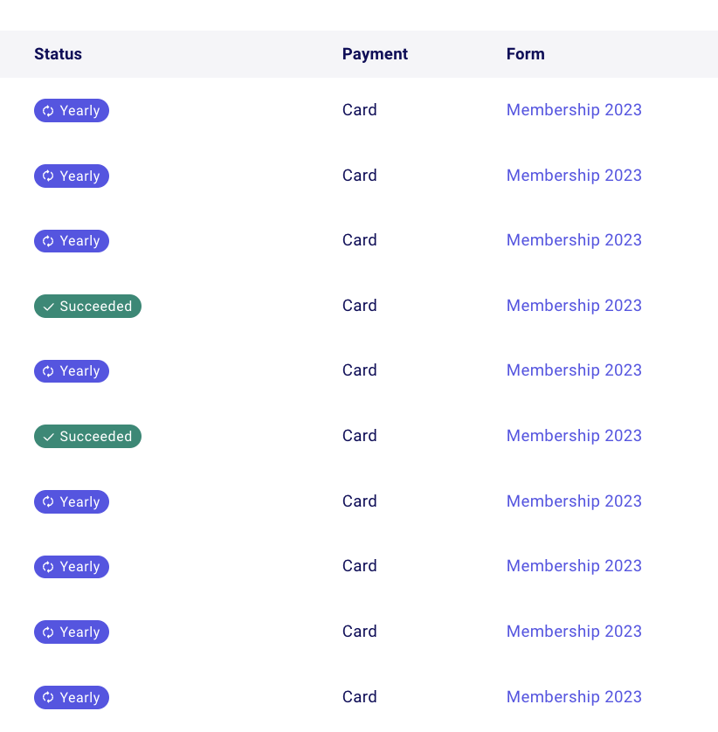
Task: Open Membership 2023 link in the ninth row
Action: tap(574, 632)
